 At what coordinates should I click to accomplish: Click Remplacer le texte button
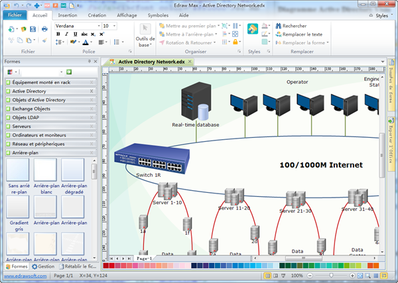pyautogui.click(x=302, y=34)
